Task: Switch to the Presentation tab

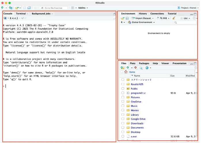Action: 179,63
